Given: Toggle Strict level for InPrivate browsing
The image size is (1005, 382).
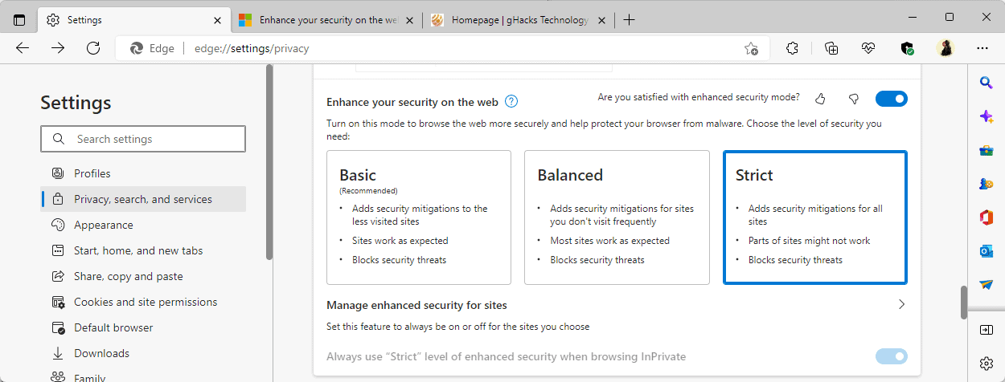Looking at the screenshot, I should [x=891, y=356].
